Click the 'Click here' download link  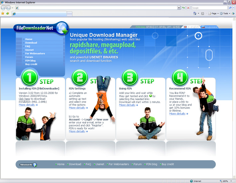point(24,99)
